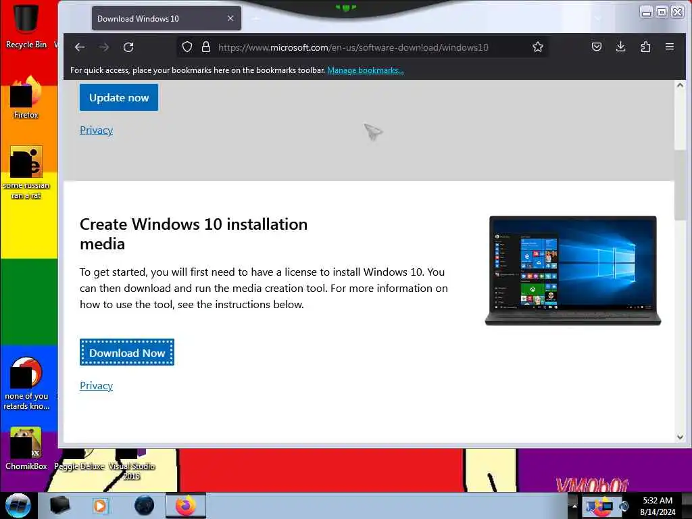Click the page scrollbar up arrow
Viewport: 692px width, 519px height.
click(680, 86)
